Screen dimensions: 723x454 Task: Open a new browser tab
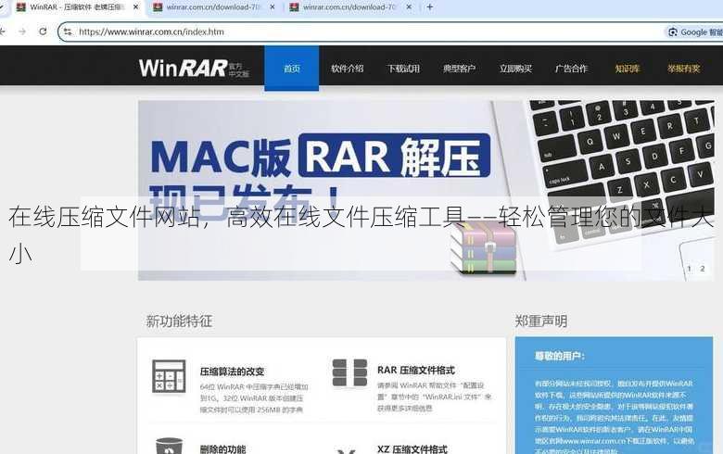pyautogui.click(x=430, y=7)
